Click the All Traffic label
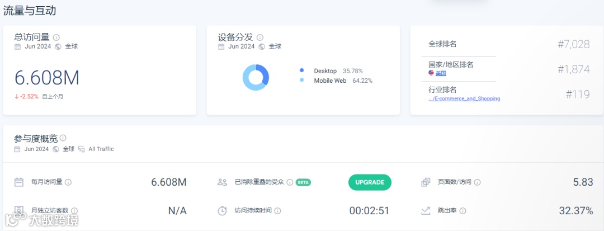Image resolution: width=604 pixels, height=231 pixels. coord(101,149)
